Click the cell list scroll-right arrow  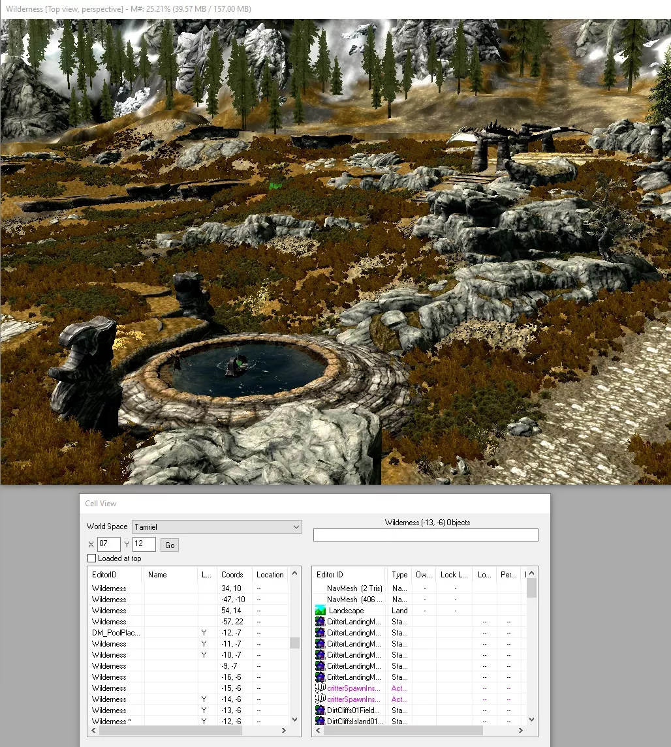284,730
